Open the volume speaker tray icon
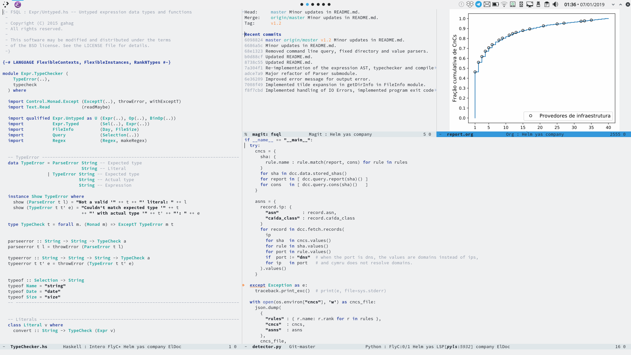The width and height of the screenshot is (631, 355). pos(555,4)
